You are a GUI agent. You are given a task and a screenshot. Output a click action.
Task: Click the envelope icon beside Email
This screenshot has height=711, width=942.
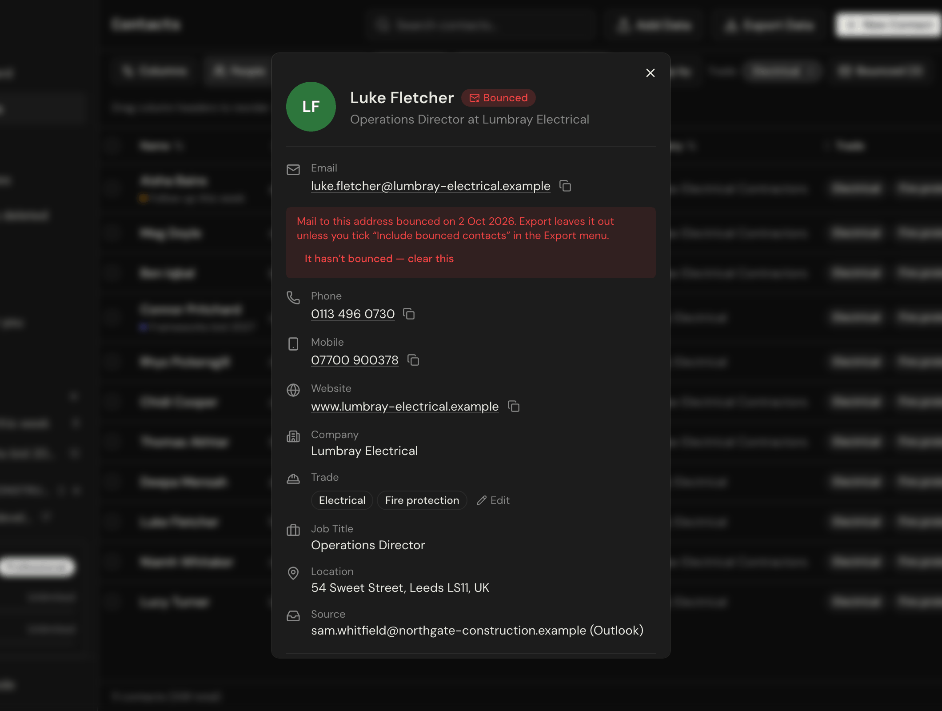pos(293,170)
